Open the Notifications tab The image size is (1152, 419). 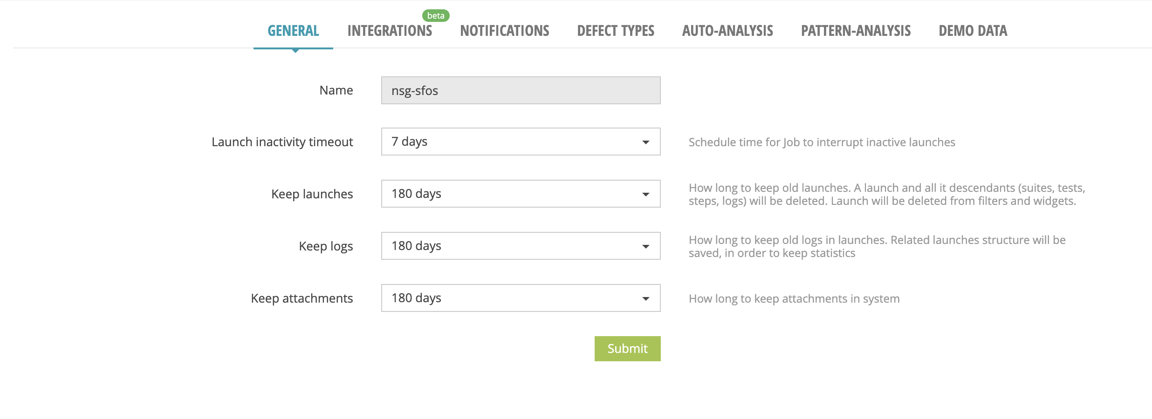point(504,31)
